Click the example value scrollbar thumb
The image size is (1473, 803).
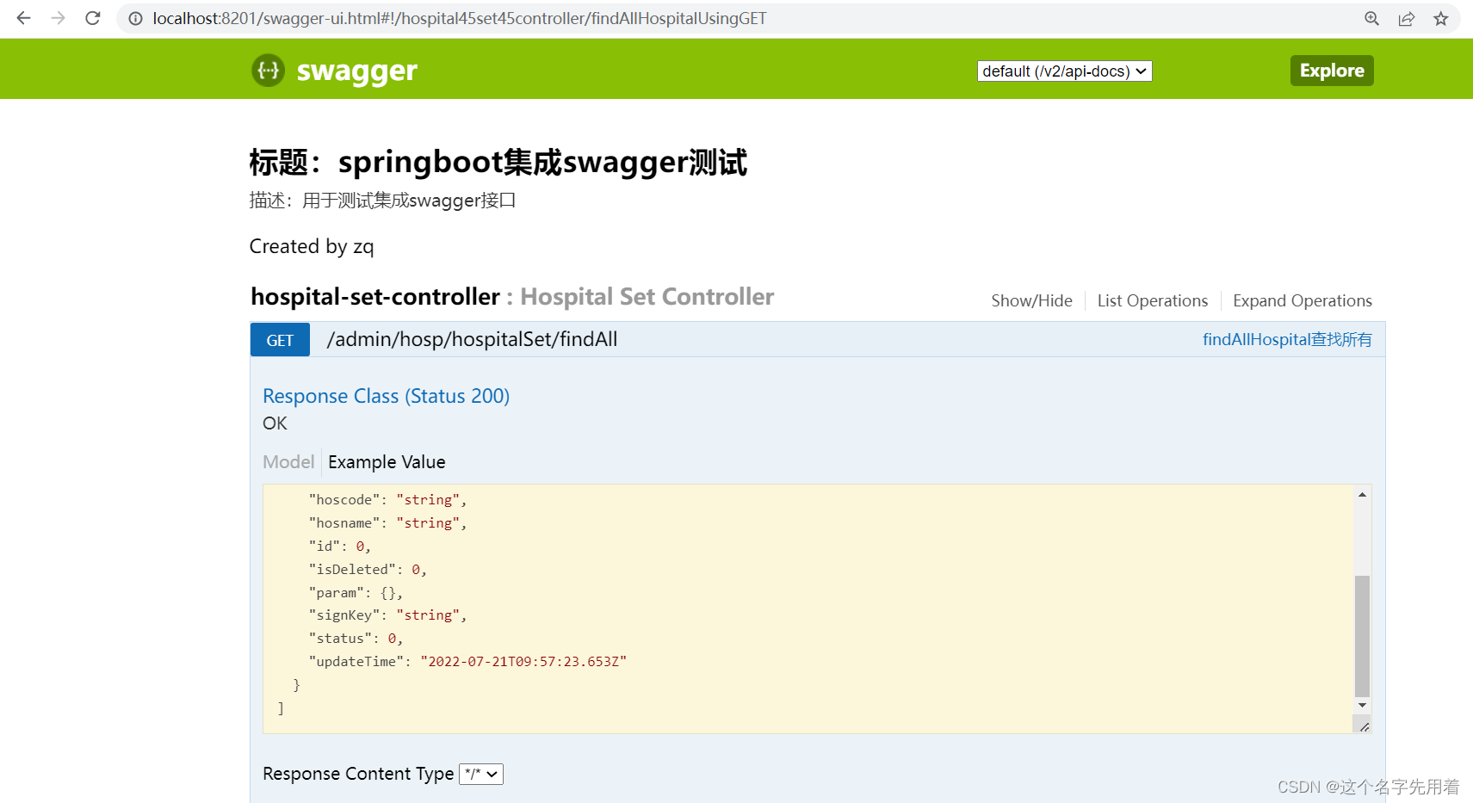pos(1362,635)
